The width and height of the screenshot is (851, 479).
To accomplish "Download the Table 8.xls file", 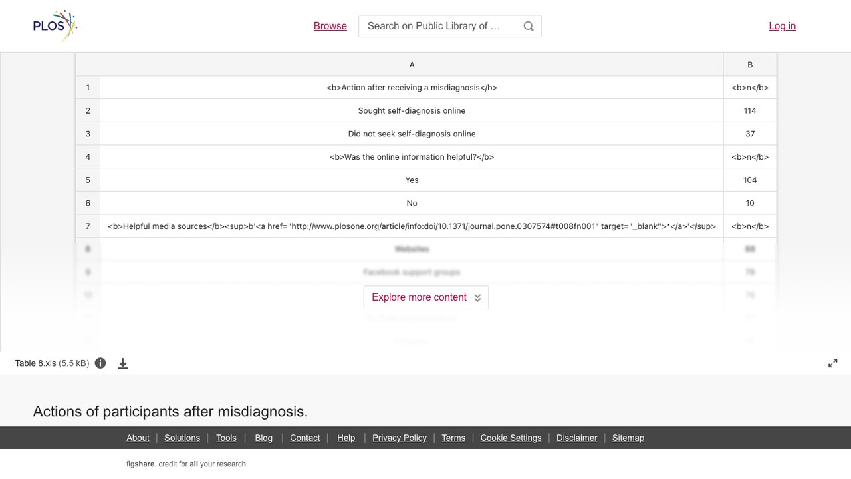I will pyautogui.click(x=123, y=363).
